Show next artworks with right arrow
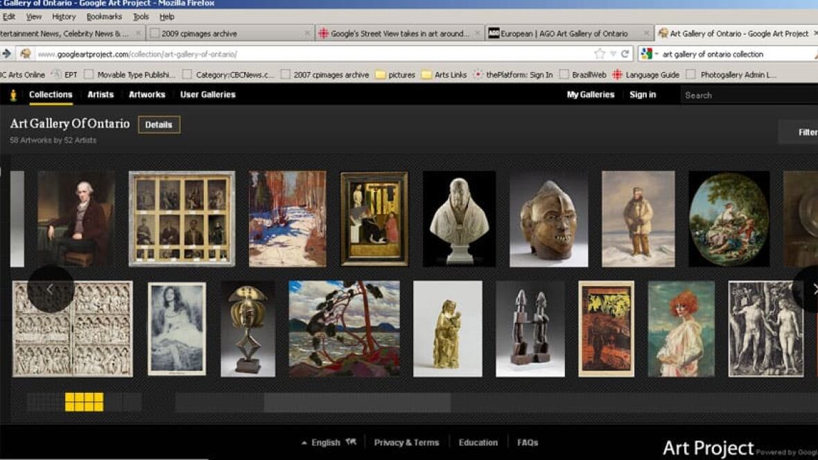Viewport: 818px width, 460px height. (x=812, y=288)
